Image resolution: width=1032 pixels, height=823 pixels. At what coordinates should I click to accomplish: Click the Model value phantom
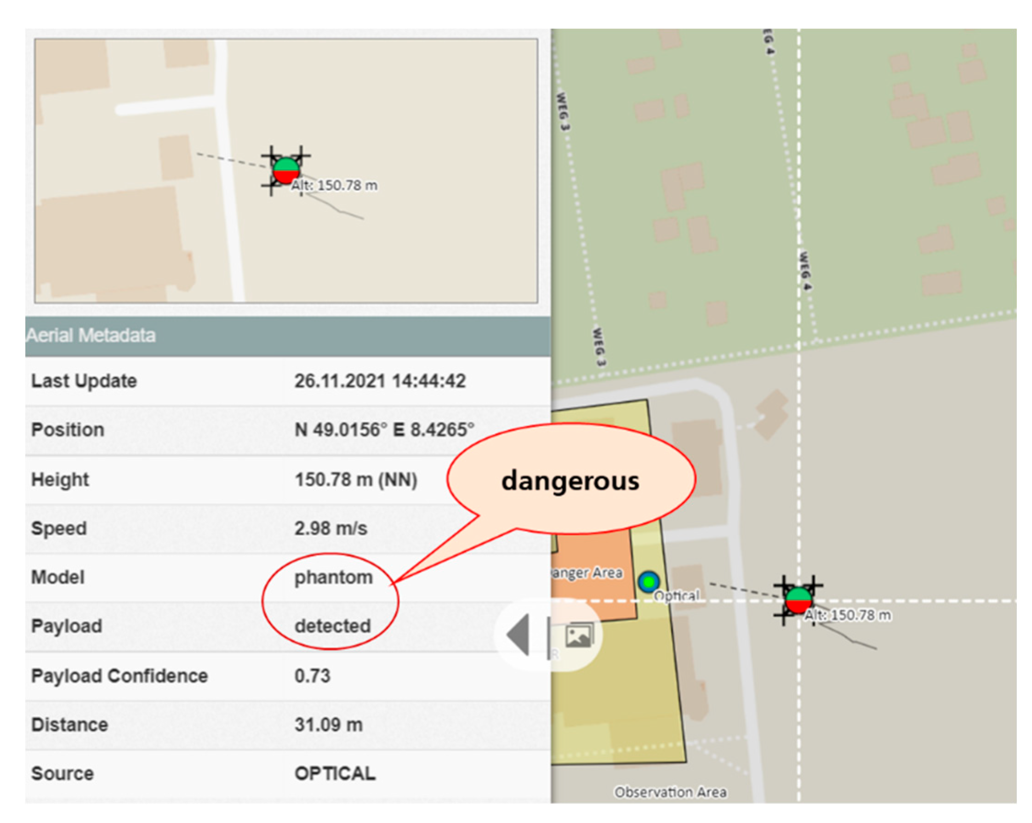[333, 578]
